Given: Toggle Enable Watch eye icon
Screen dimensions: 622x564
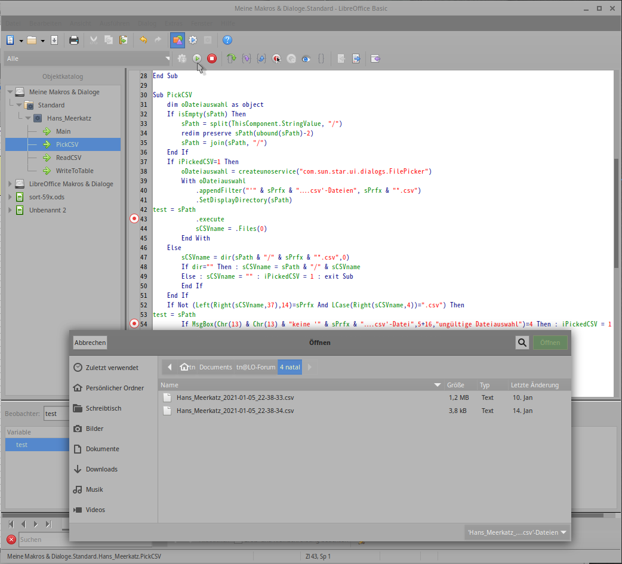Looking at the screenshot, I should (x=306, y=58).
